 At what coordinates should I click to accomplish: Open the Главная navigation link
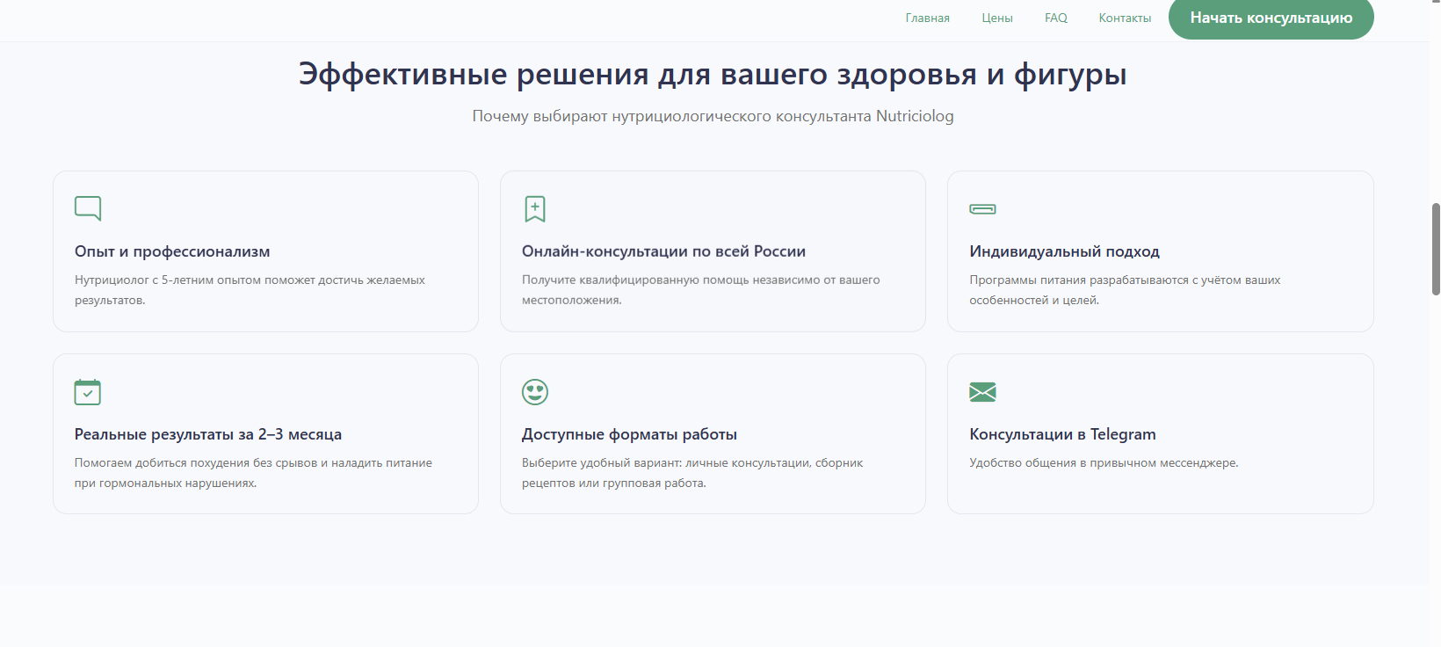pyautogui.click(x=927, y=18)
